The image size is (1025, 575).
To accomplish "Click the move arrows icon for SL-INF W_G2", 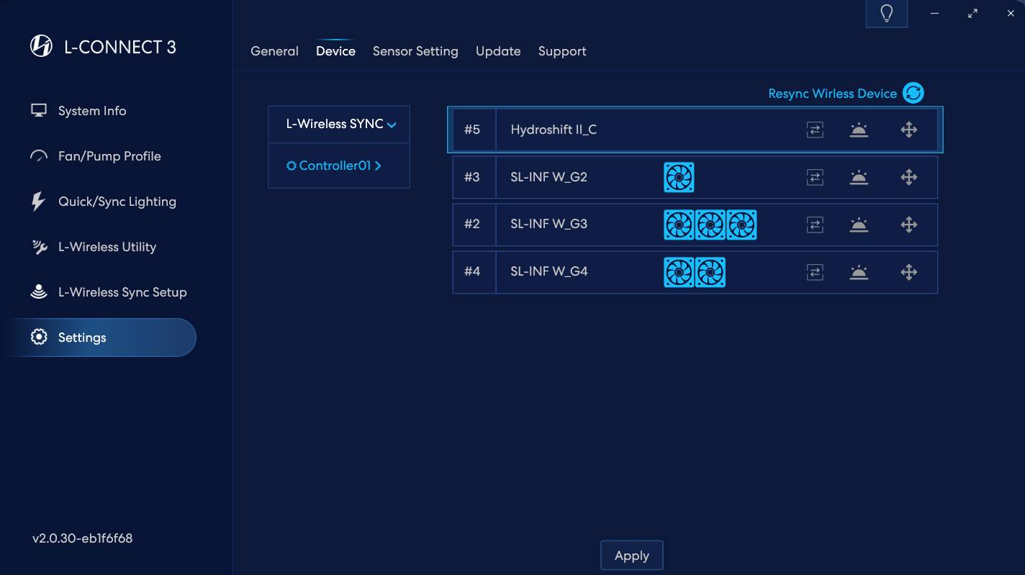I will click(x=909, y=177).
